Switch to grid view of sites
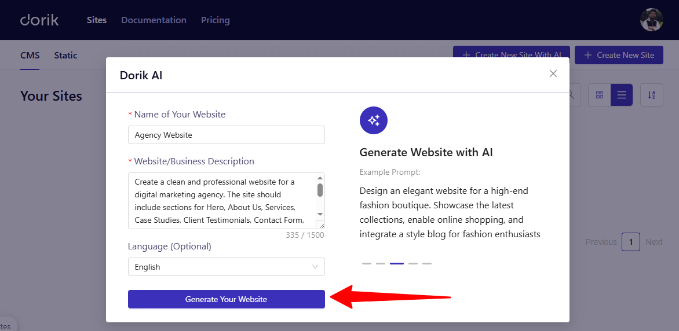The width and height of the screenshot is (679, 331). 600,95
